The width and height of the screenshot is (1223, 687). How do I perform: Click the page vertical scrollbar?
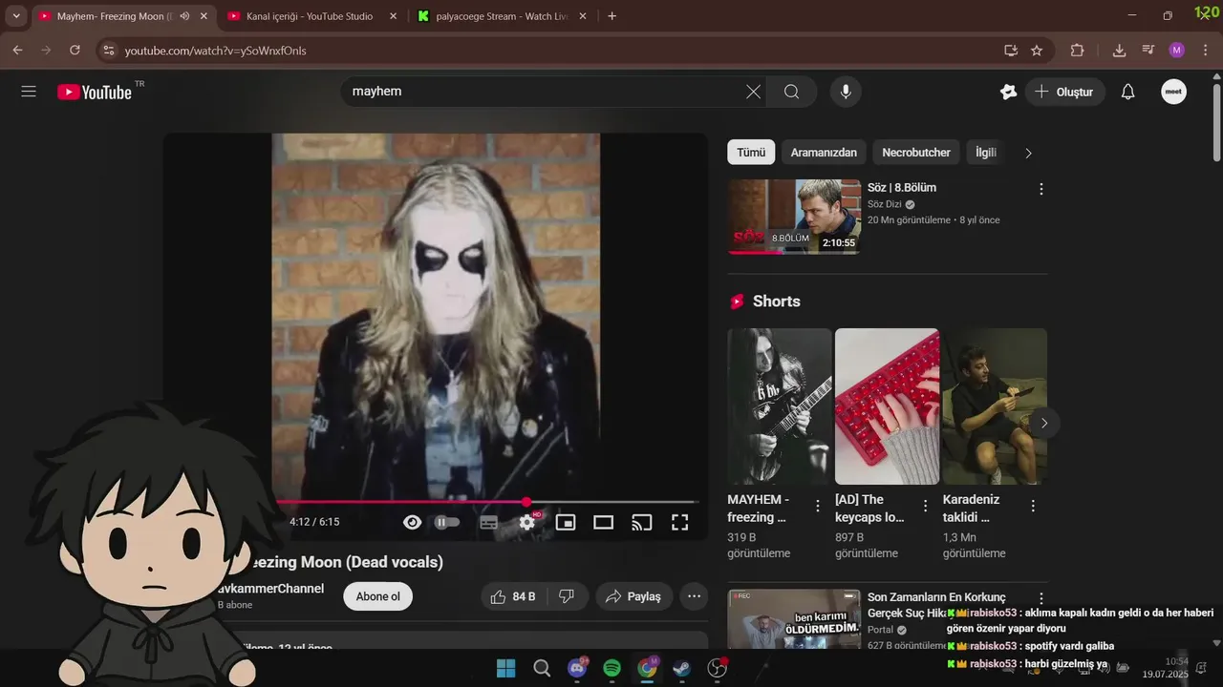click(x=1215, y=123)
